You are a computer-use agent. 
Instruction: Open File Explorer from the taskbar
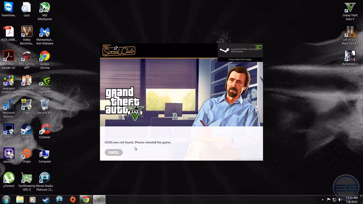pyautogui.click(x=20, y=199)
